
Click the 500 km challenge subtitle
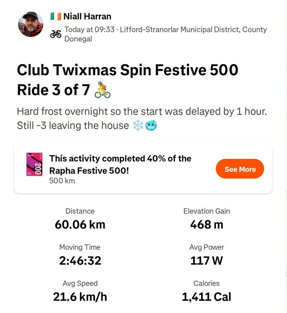(62, 181)
